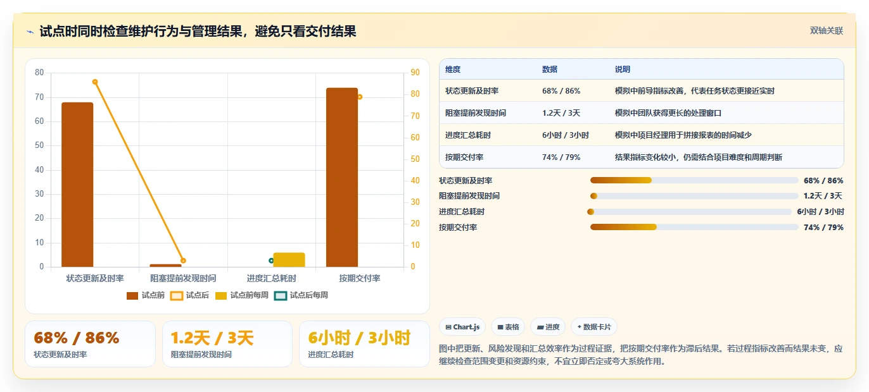Click the orange line point above 状态更新及时率
869x392 pixels.
coord(95,82)
